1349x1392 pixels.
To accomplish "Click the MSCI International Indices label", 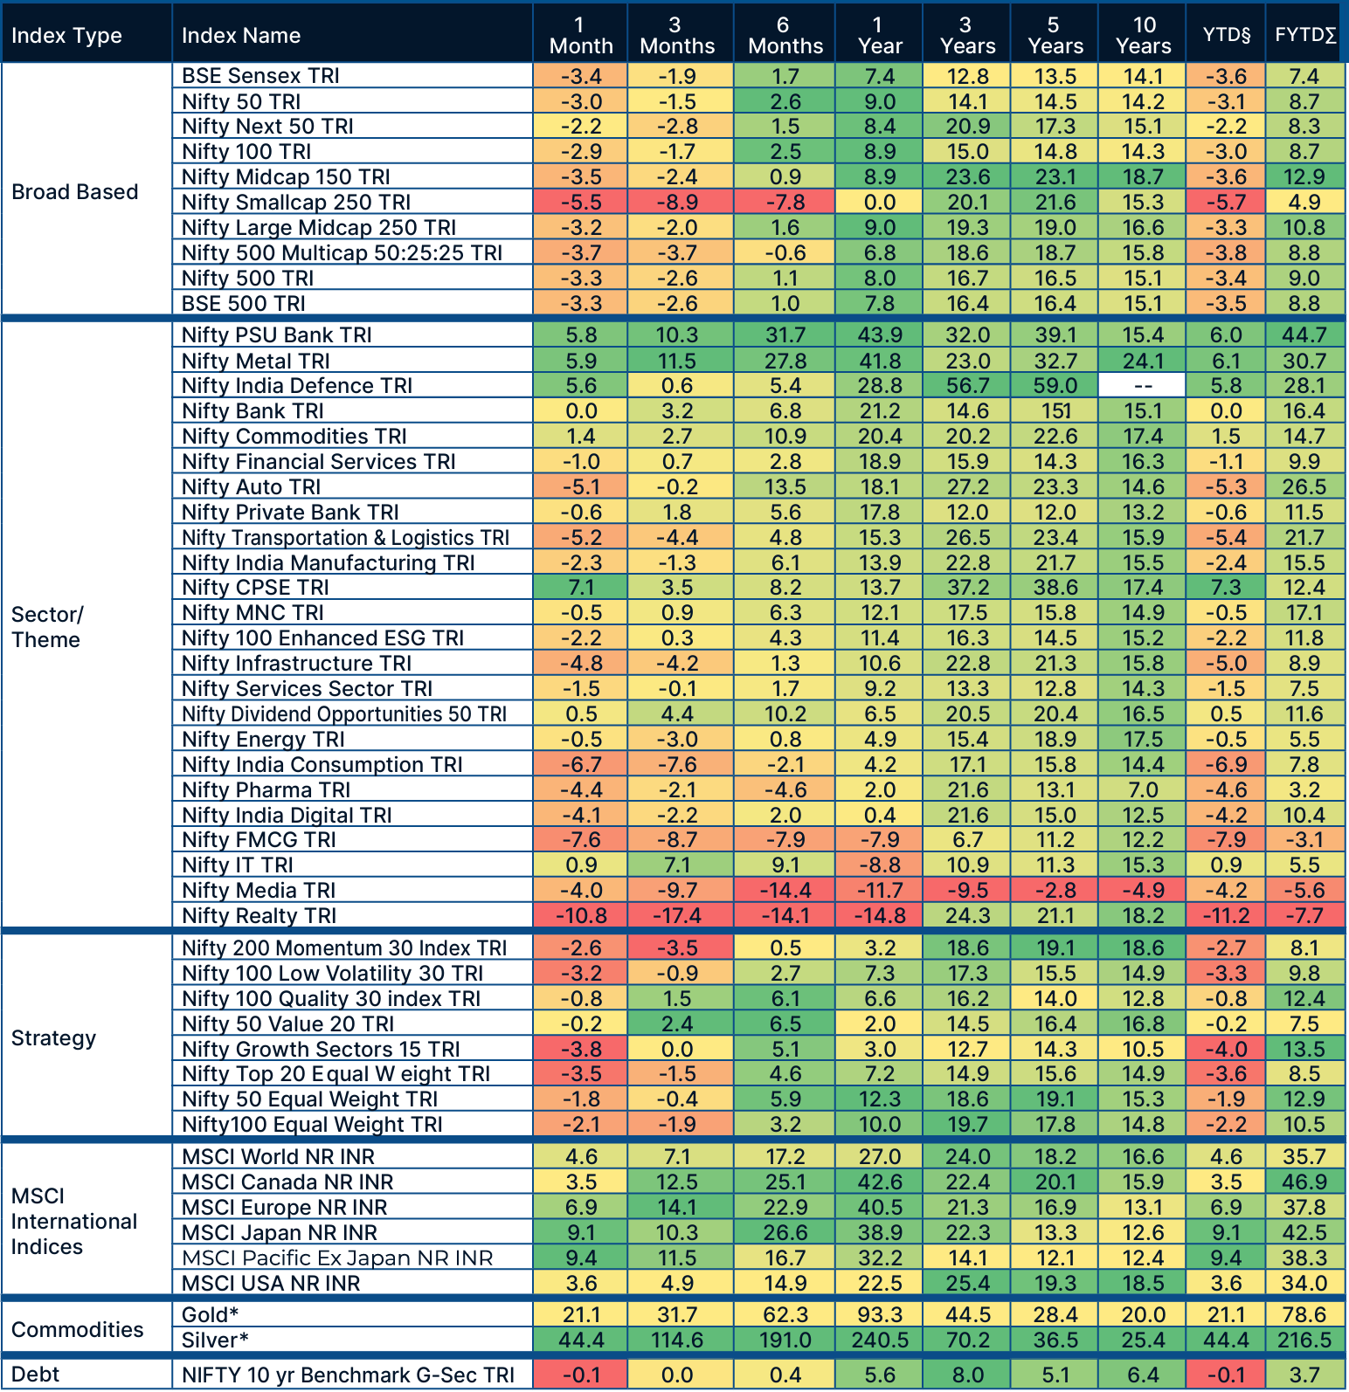I will pyautogui.click(x=74, y=1221).
